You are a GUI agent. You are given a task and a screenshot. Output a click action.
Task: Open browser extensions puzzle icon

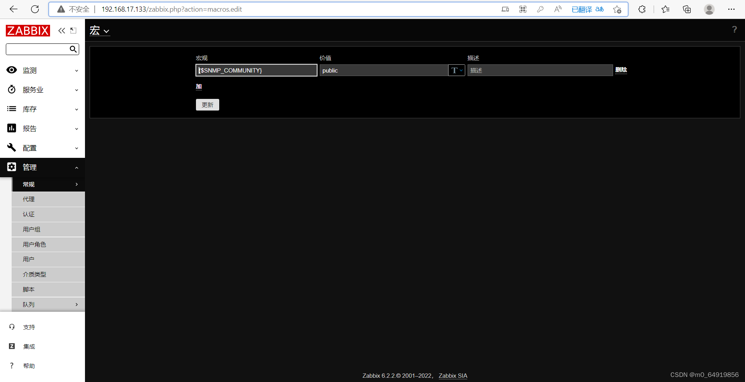coord(642,9)
